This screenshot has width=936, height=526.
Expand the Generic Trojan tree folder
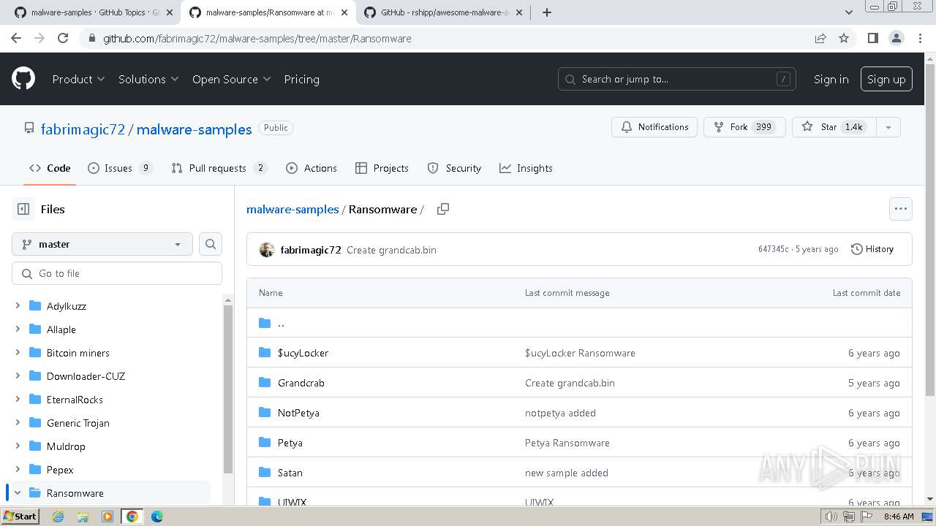[18, 423]
